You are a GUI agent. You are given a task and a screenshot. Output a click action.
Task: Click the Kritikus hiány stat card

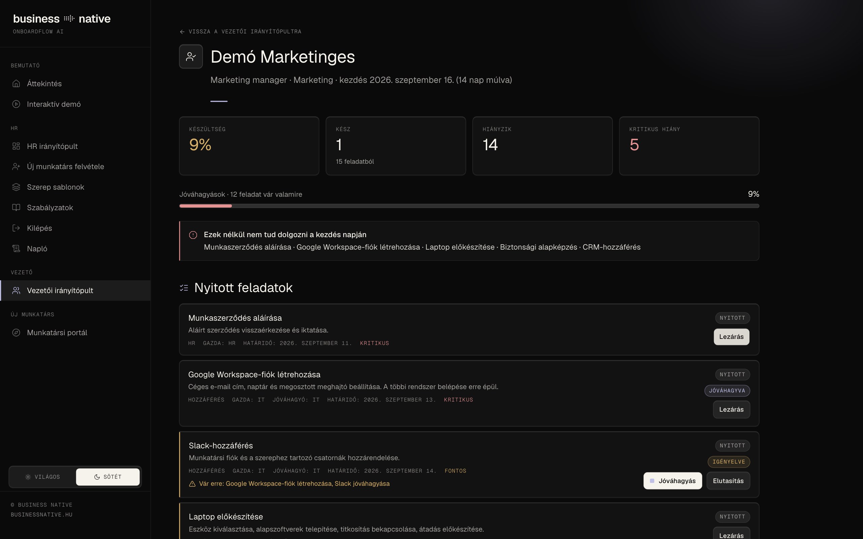pyautogui.click(x=689, y=146)
